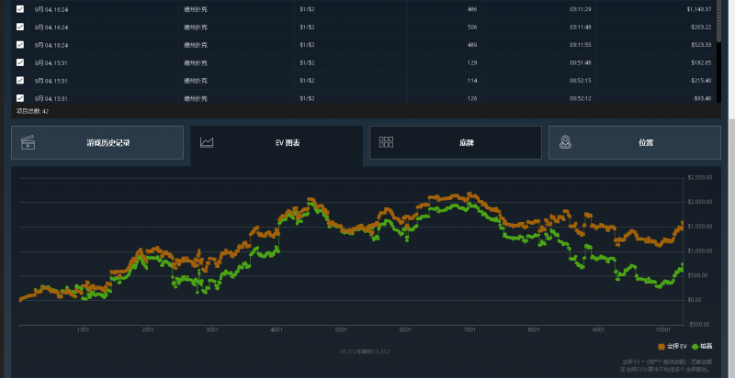Click the orange 全押 EV legend swatch
735x378 pixels.
[661, 346]
